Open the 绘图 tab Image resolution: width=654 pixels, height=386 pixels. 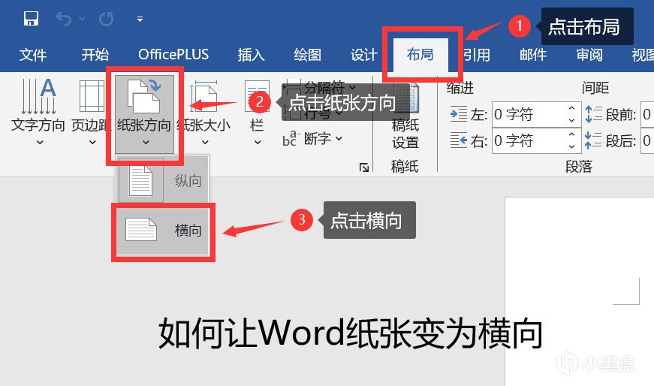(x=307, y=55)
